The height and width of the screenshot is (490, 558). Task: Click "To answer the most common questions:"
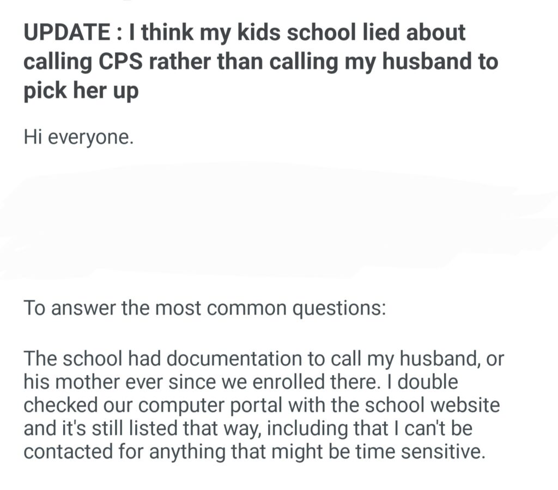(x=205, y=308)
